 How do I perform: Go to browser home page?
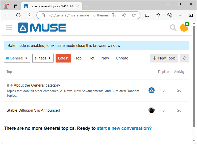pos(30,15)
